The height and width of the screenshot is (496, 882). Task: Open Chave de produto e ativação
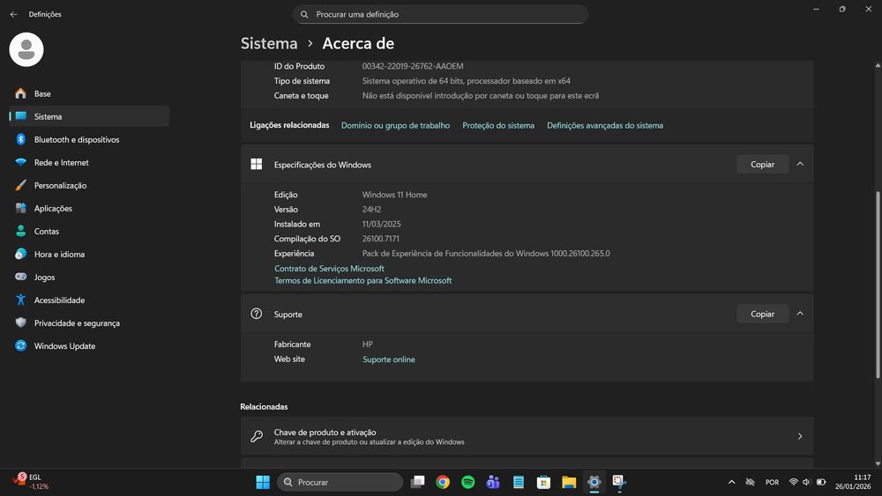pos(527,436)
